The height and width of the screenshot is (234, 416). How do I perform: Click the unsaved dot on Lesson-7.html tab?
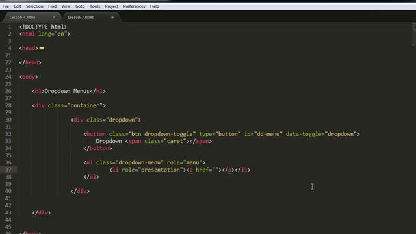point(112,18)
